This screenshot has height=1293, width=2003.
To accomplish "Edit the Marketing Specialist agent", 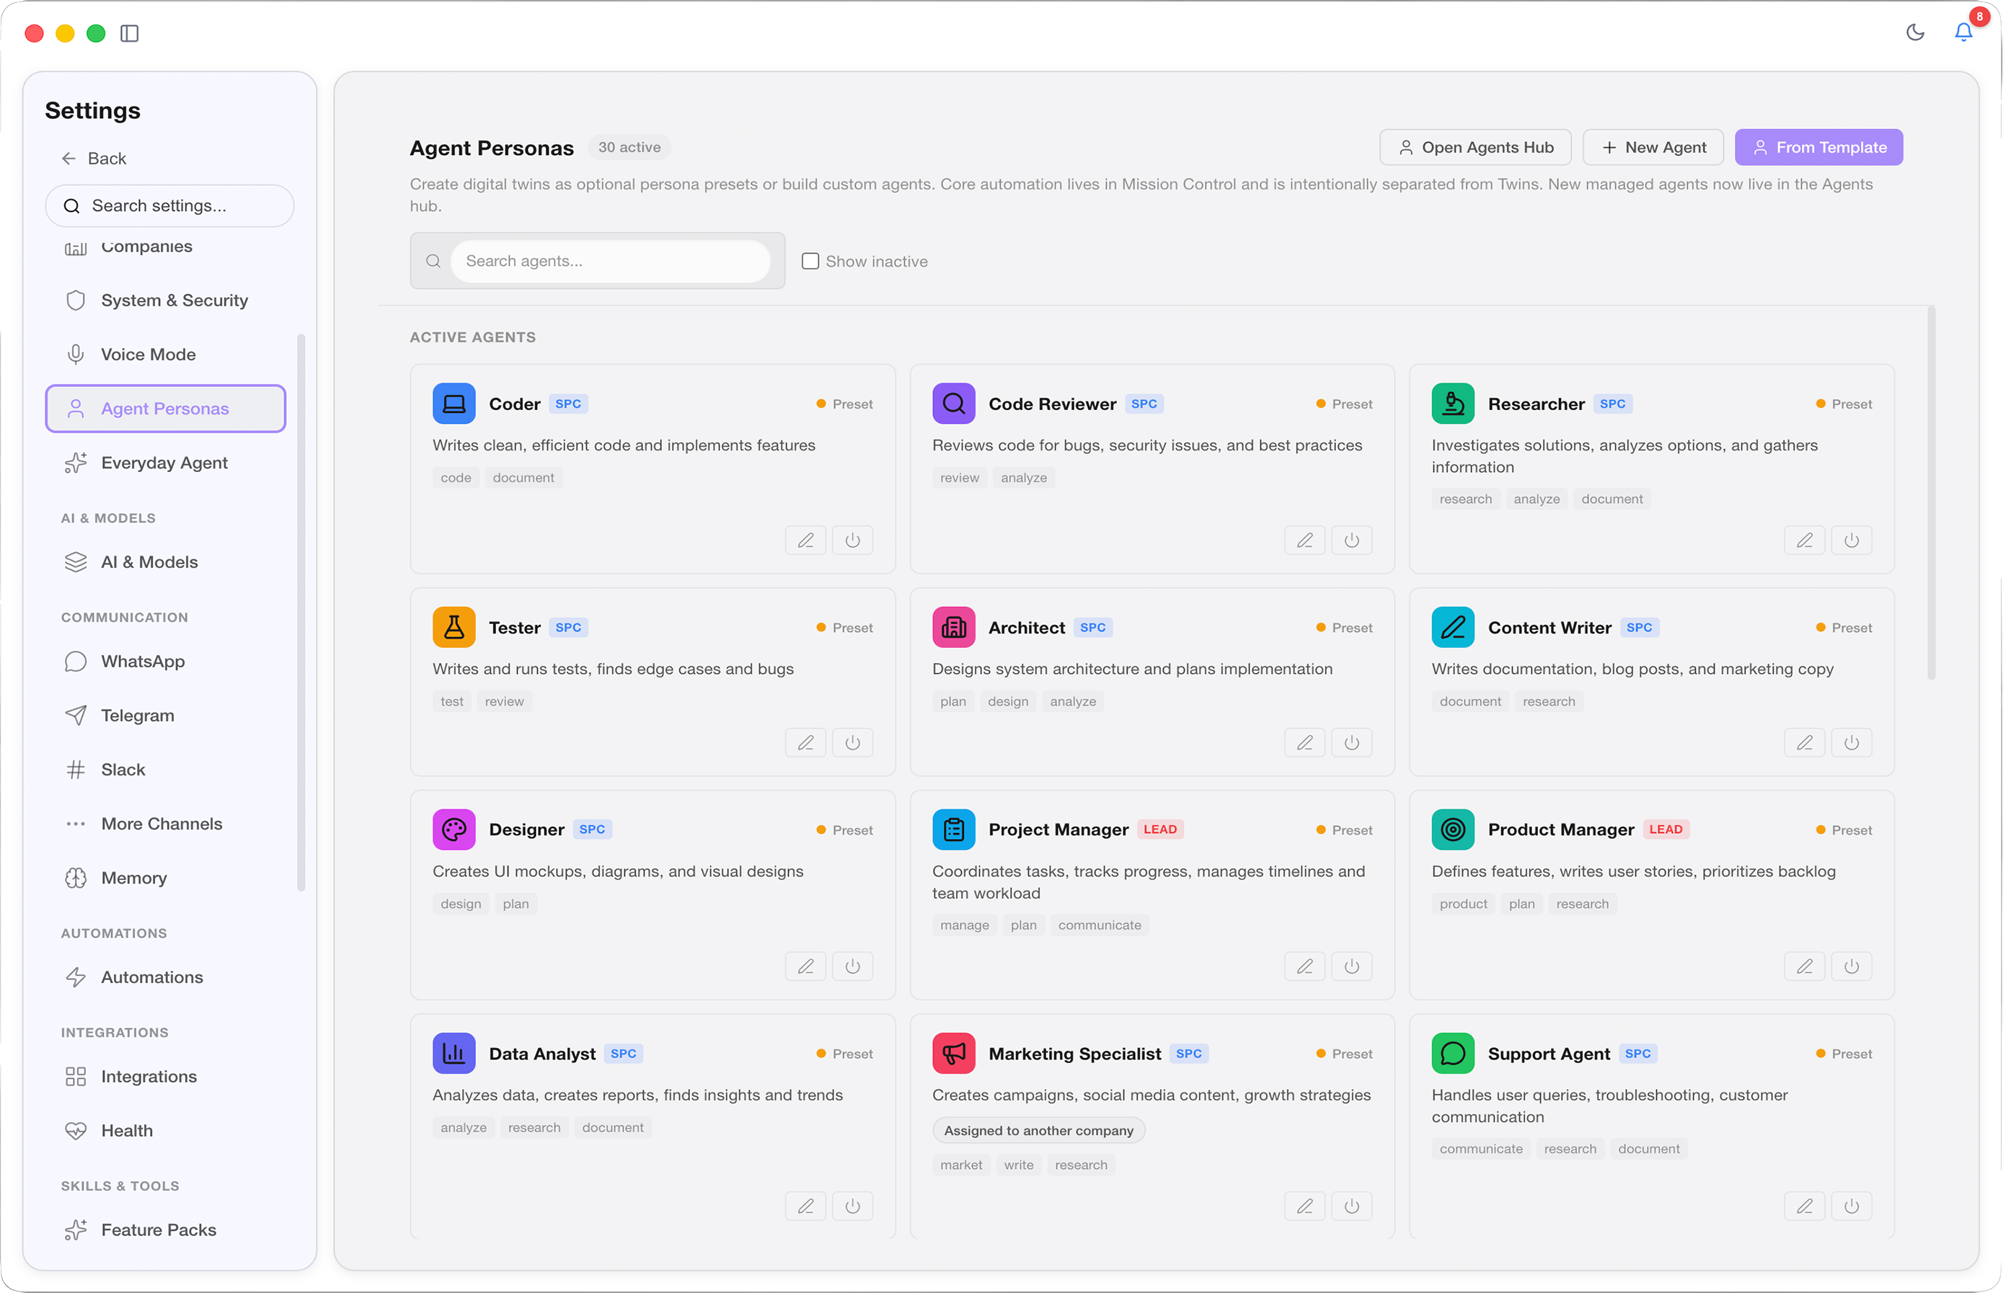I will point(1304,1207).
